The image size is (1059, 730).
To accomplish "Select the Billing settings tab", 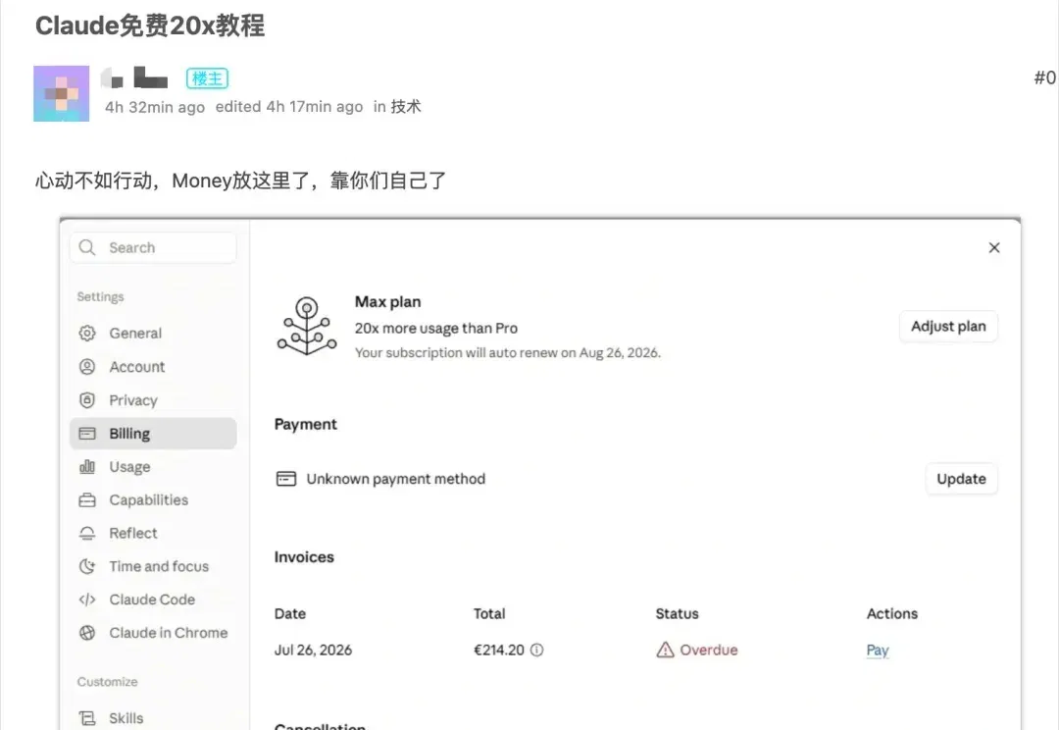I will [x=153, y=434].
